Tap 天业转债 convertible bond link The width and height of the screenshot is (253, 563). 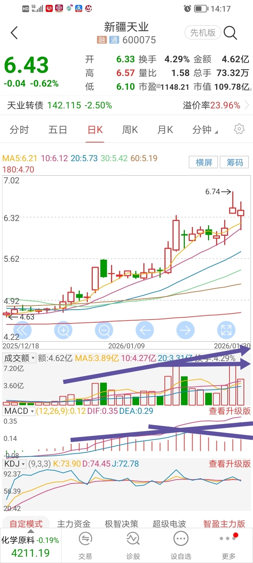[x=25, y=105]
